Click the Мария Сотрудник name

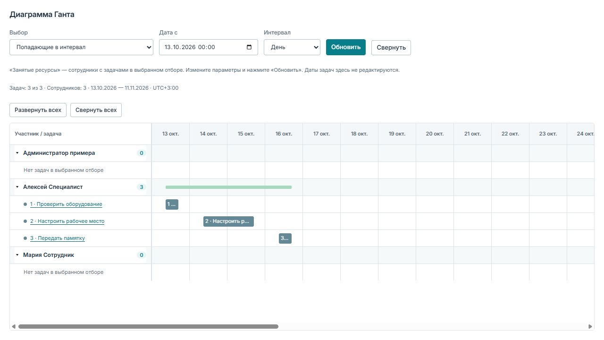coord(49,255)
